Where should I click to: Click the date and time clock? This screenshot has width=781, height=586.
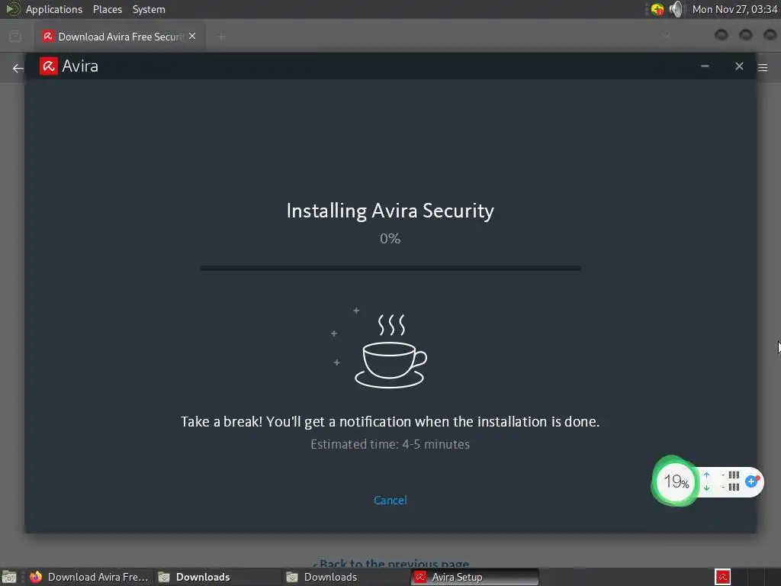tap(734, 9)
